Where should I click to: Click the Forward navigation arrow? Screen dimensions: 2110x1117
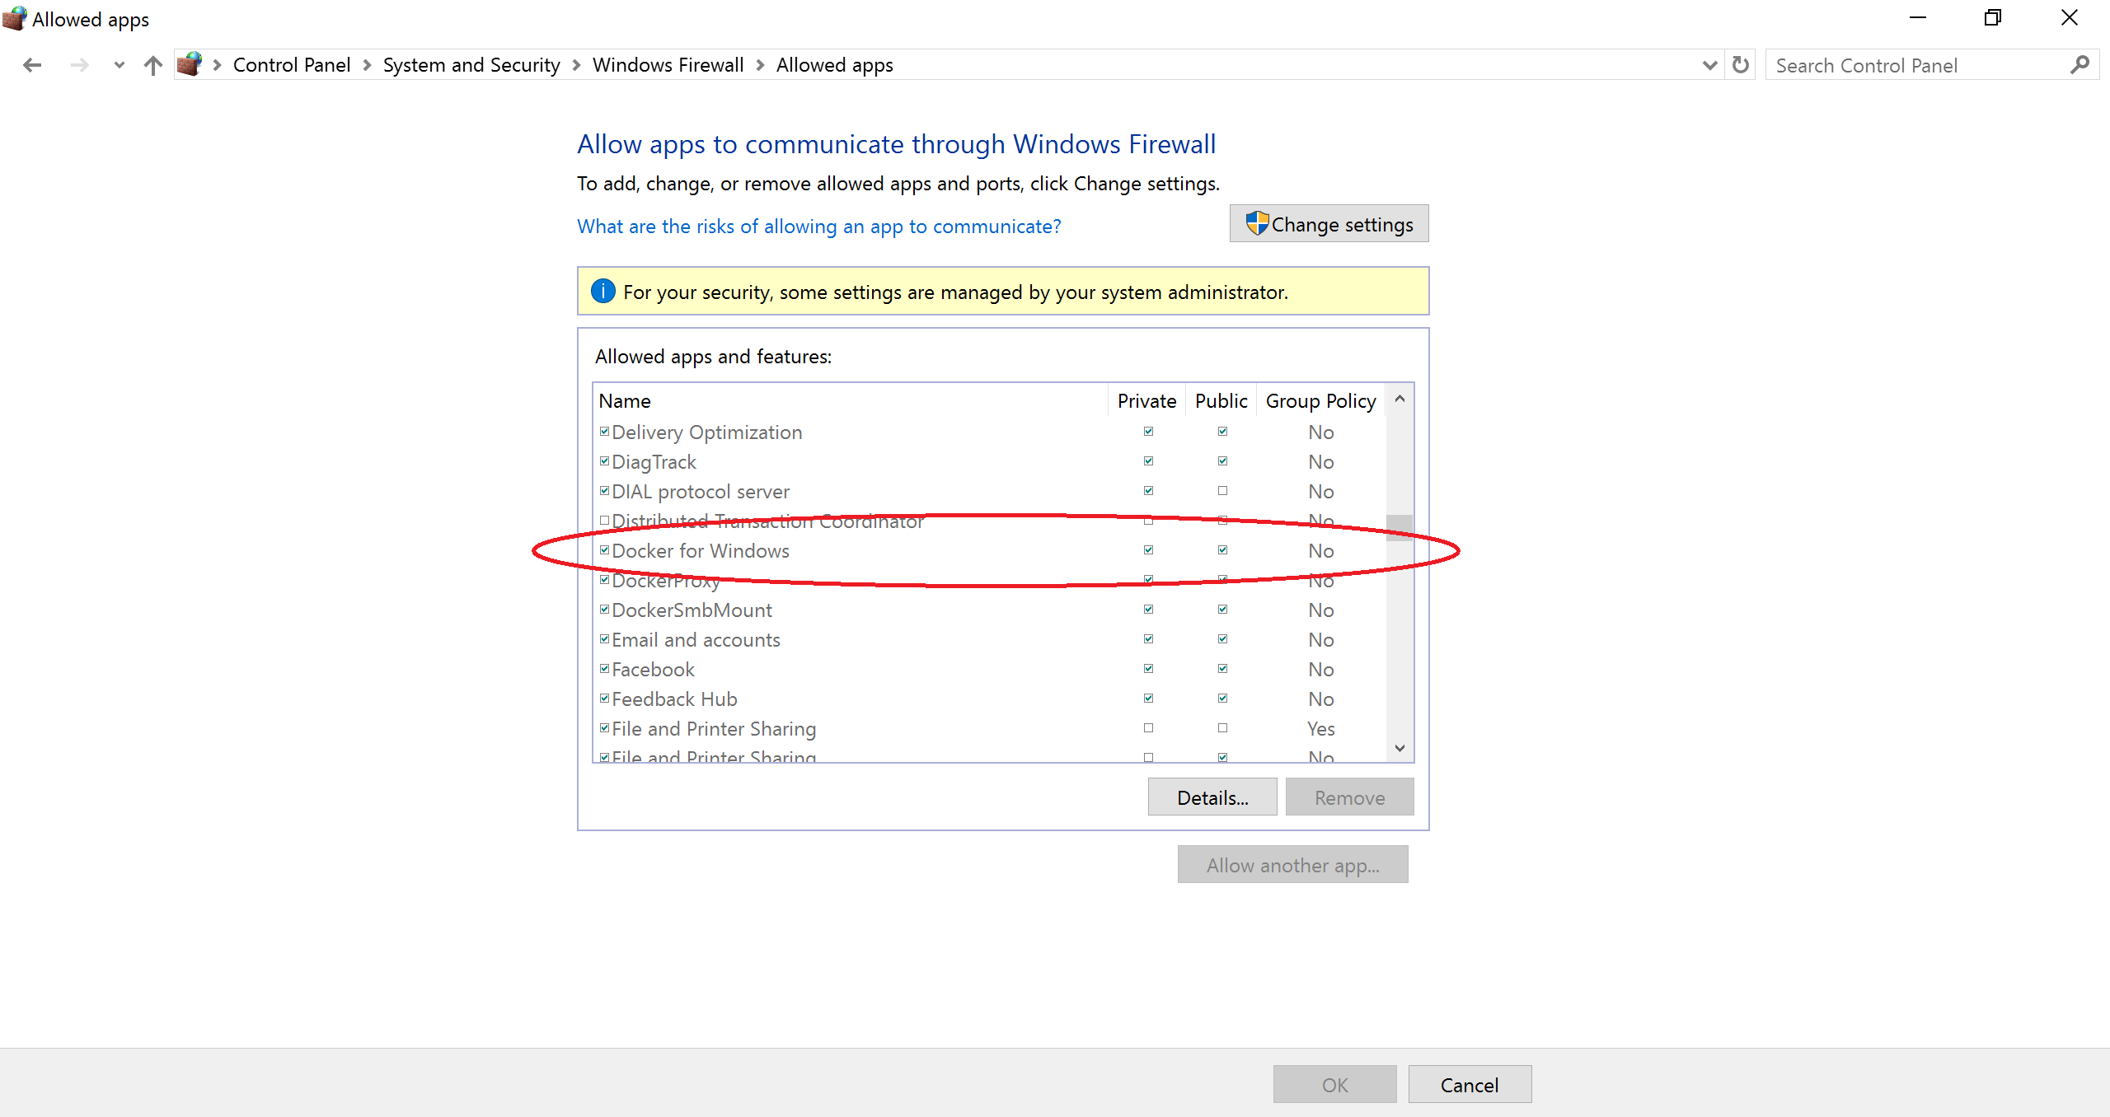coord(80,65)
